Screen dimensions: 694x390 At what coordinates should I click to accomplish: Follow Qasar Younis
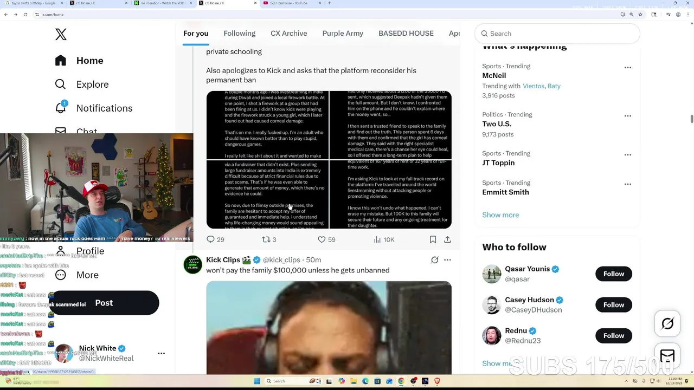614,274
